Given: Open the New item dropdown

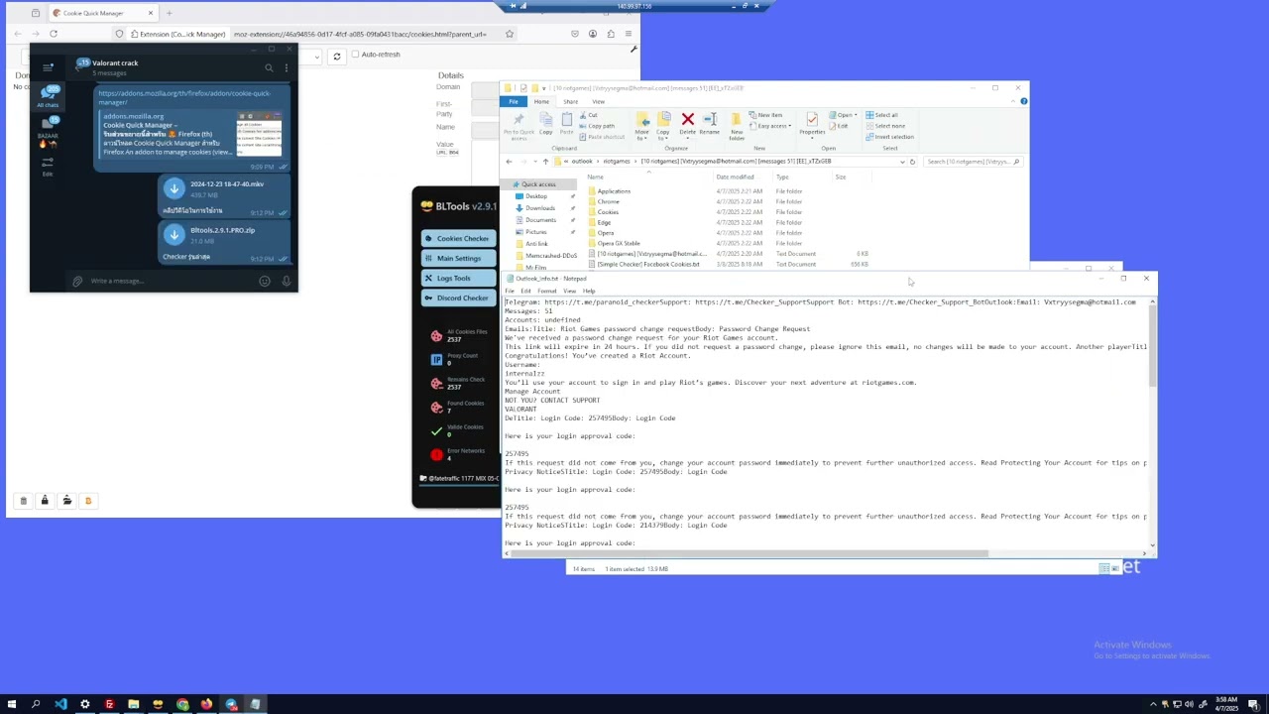Looking at the screenshot, I should pos(766,115).
